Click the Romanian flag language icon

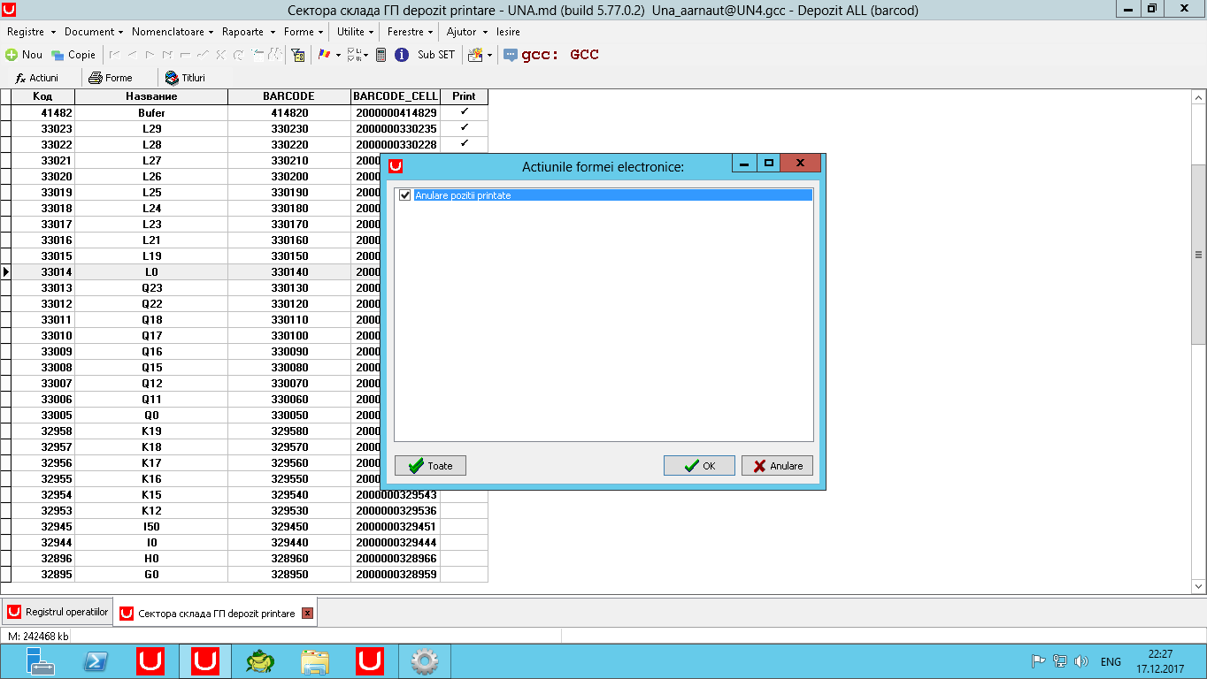point(325,55)
